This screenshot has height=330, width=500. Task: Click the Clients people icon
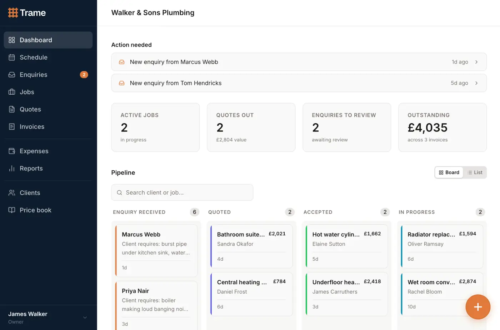click(x=12, y=193)
